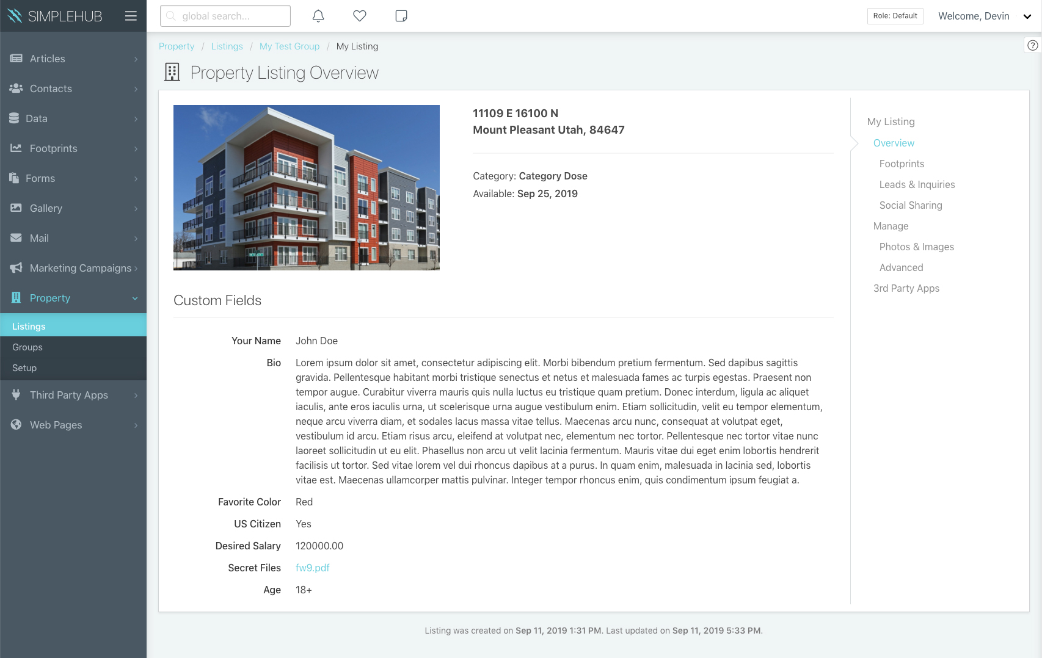Expand the Data menu chevron
The height and width of the screenshot is (658, 1042).
[x=136, y=119]
